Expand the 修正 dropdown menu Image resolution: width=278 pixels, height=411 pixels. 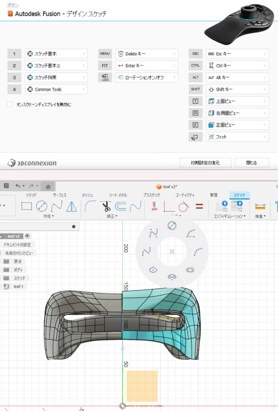pos(112,216)
